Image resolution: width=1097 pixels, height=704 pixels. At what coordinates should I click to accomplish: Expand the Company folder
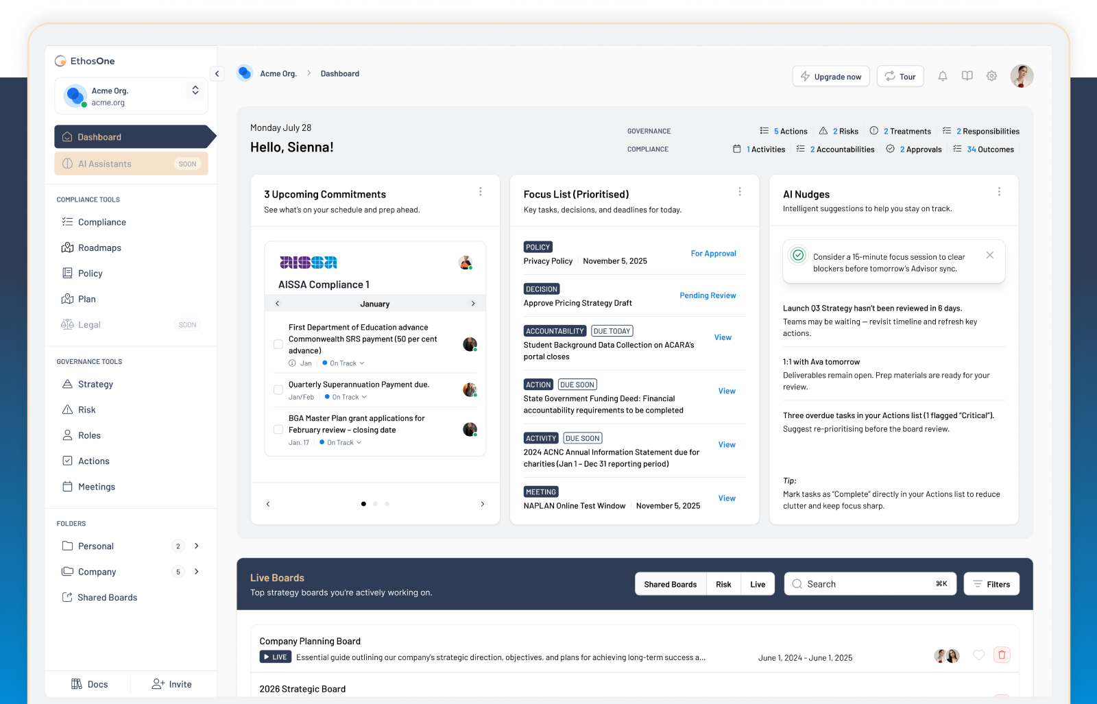tap(197, 572)
